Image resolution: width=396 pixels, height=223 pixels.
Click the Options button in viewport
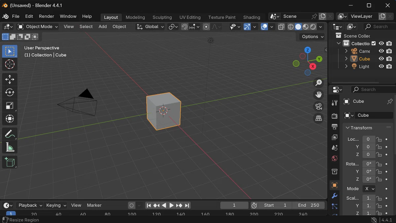[312, 37]
